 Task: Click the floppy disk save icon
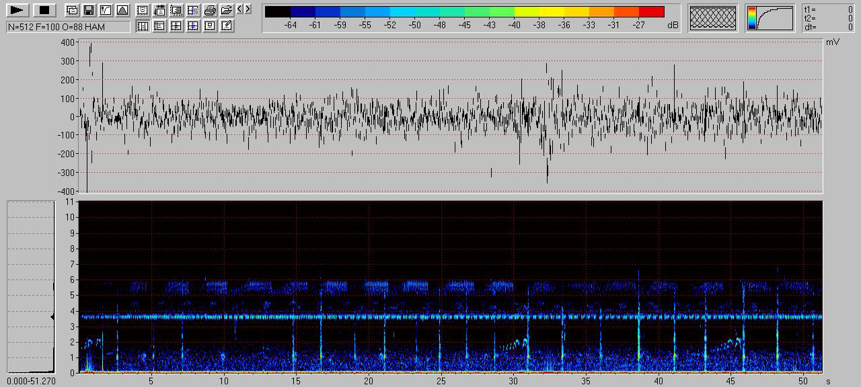[88, 10]
